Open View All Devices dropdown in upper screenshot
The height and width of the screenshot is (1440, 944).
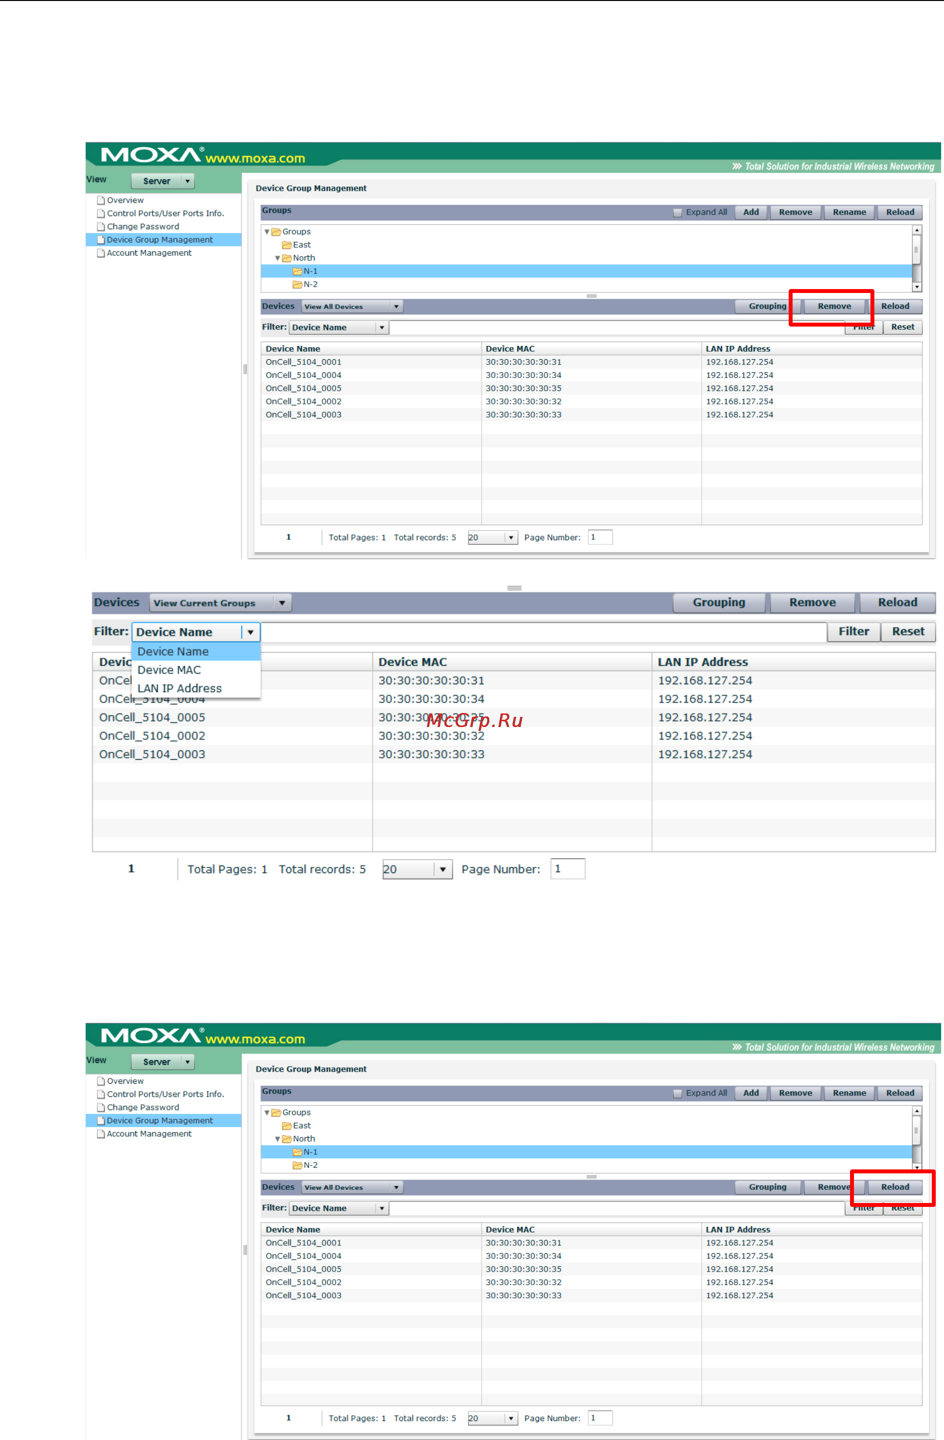(x=352, y=307)
